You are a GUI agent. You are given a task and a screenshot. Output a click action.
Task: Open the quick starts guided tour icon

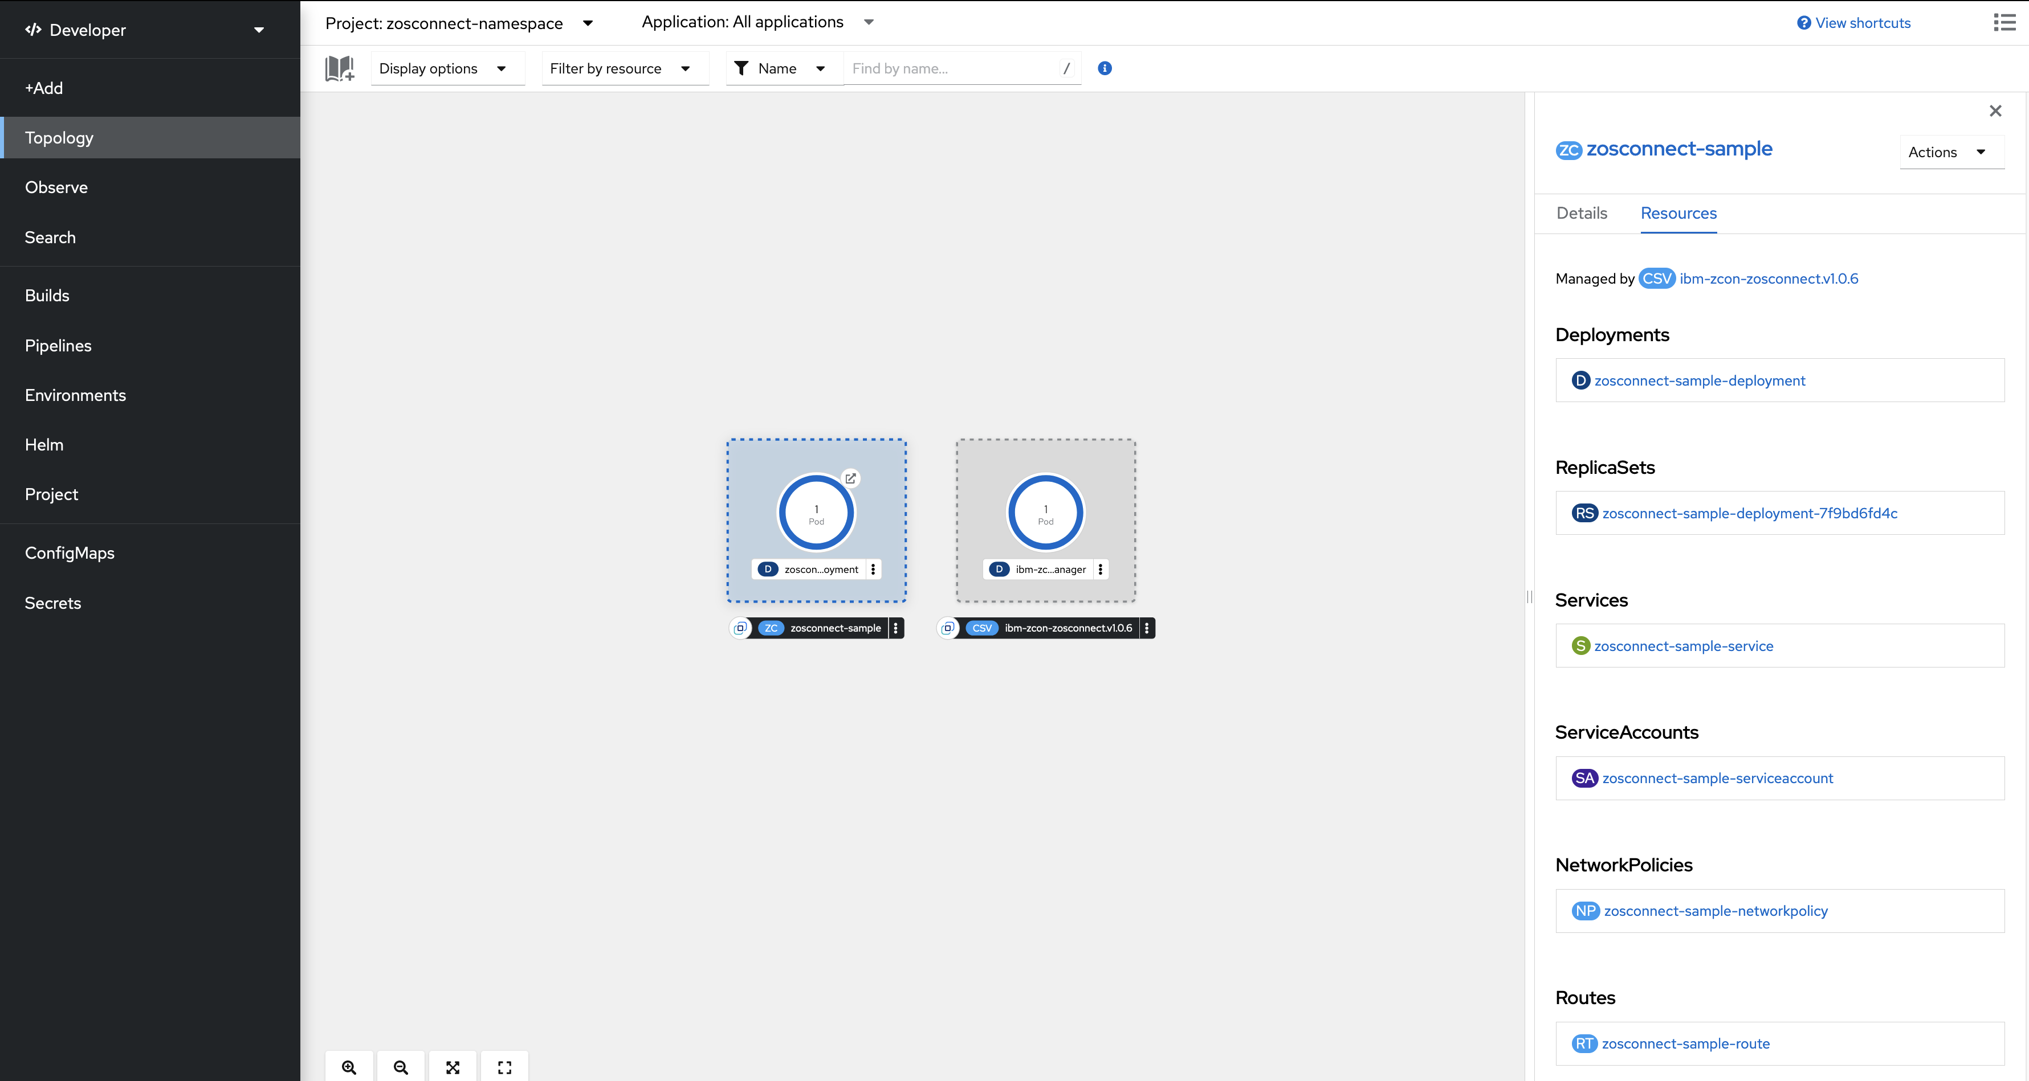(x=339, y=68)
